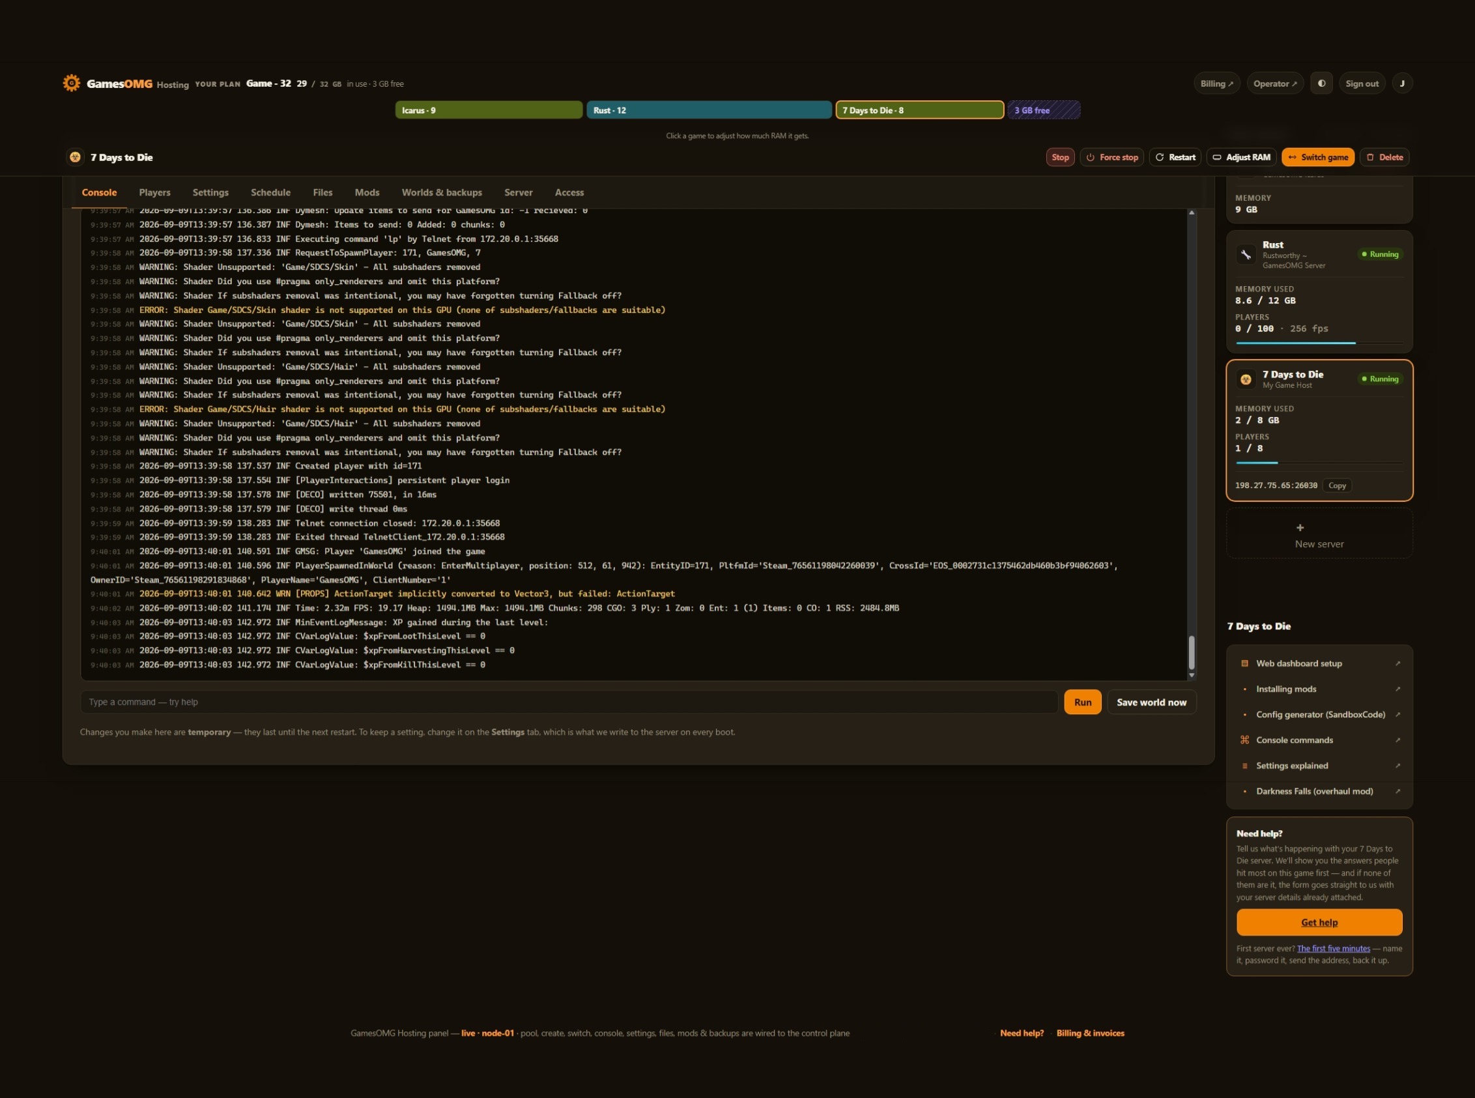Add a server with the New server card
This screenshot has height=1098, width=1475.
[1319, 534]
